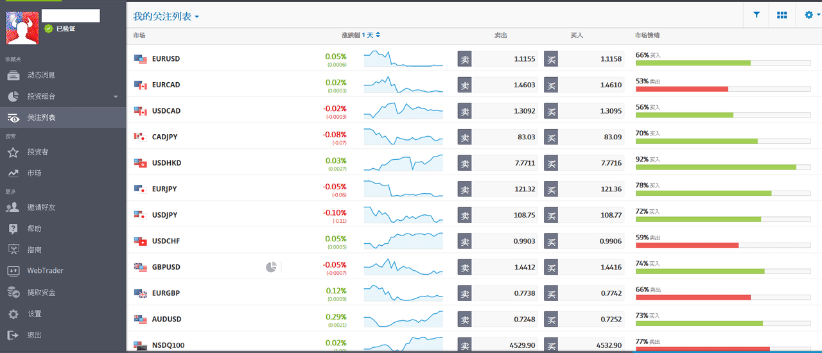
Task: Expand the 投资组合 portfolio arrow
Action: [116, 97]
